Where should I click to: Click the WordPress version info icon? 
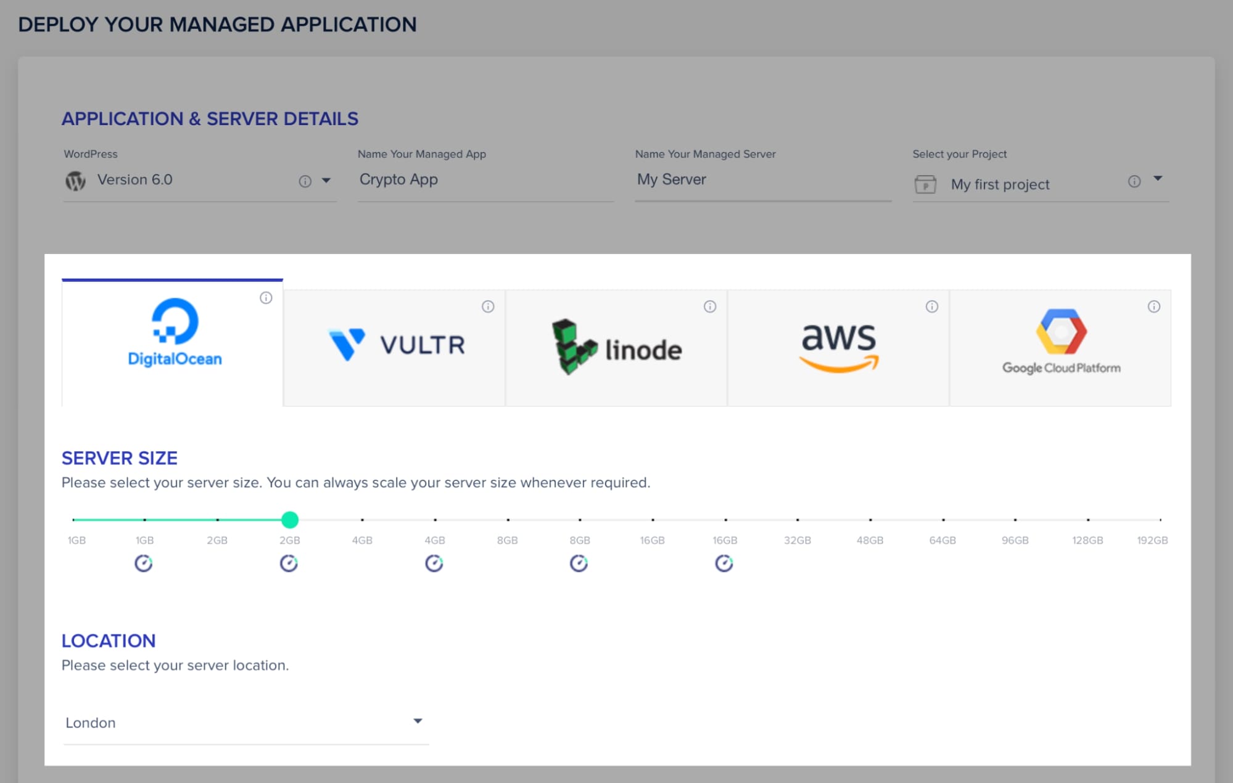[305, 181]
